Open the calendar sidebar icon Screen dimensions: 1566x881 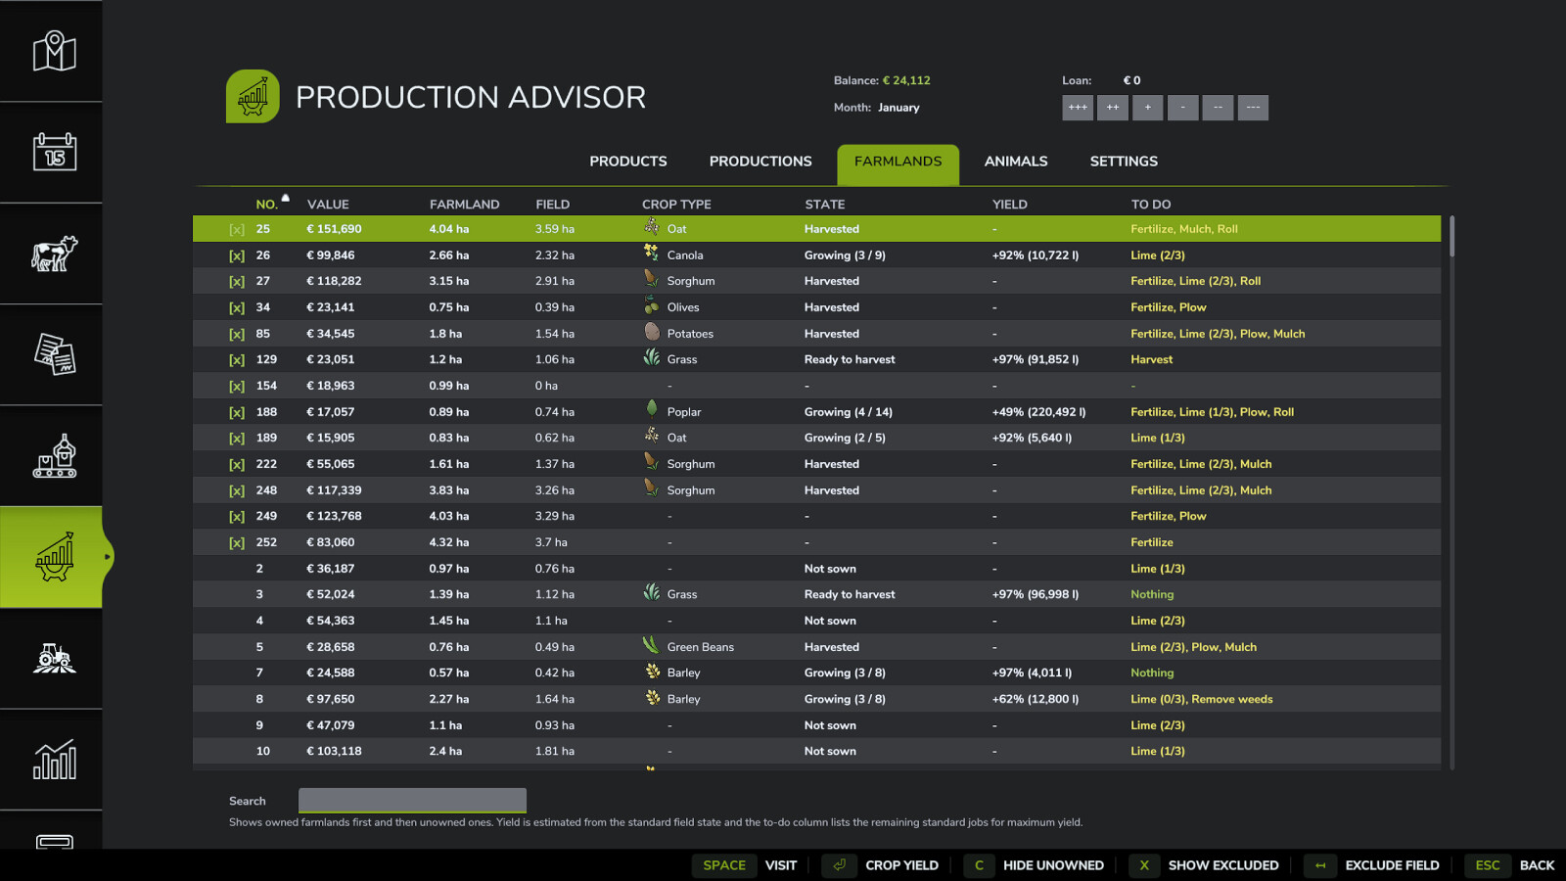(55, 152)
